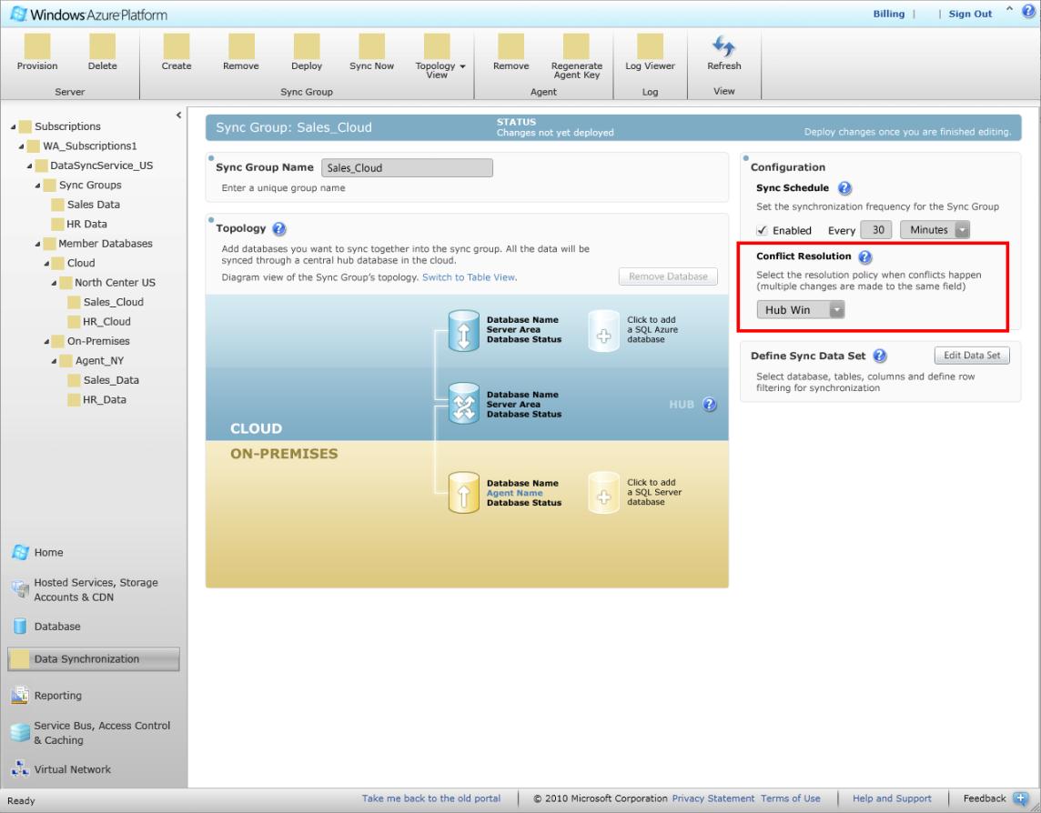Click the Switch to Table View link
The image size is (1041, 813).
click(469, 277)
